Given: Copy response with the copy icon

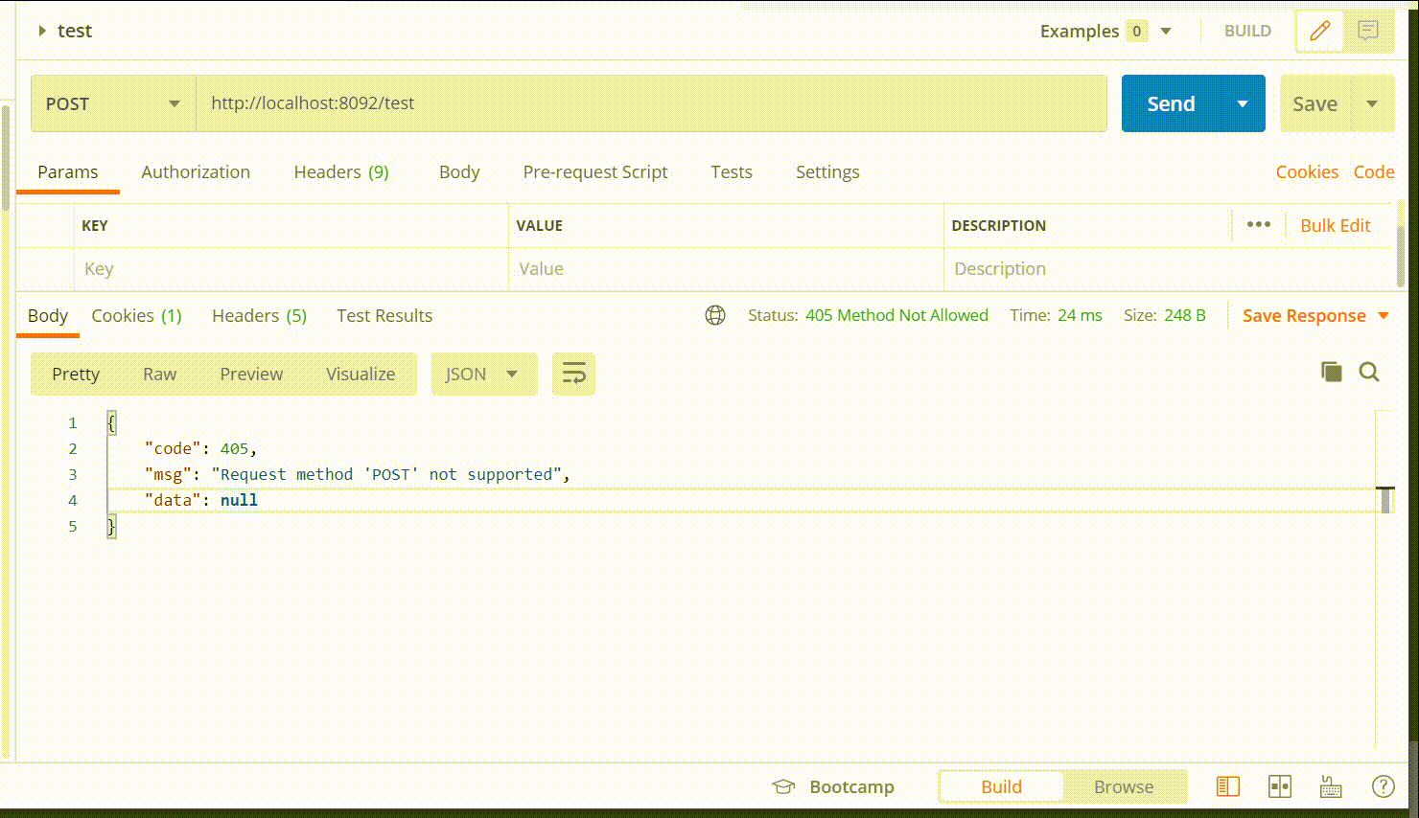Looking at the screenshot, I should pyautogui.click(x=1331, y=372).
